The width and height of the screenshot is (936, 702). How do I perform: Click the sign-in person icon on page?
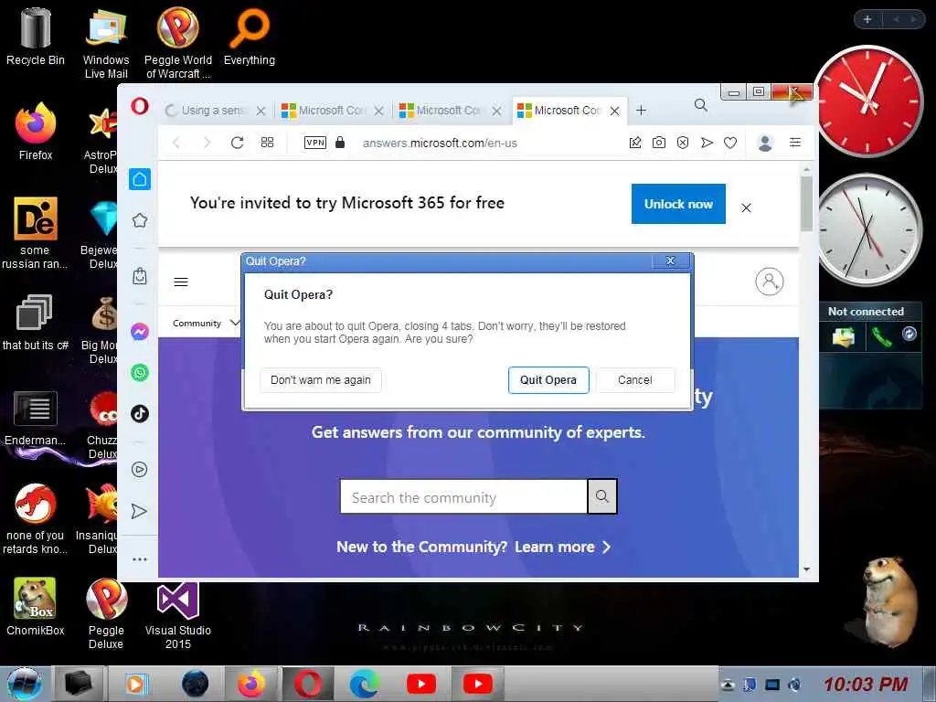click(770, 282)
